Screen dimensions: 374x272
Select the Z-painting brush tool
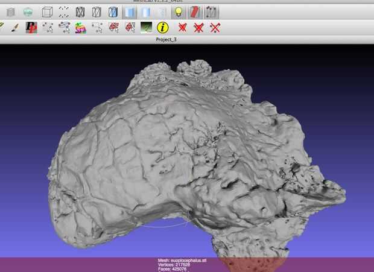(15, 28)
